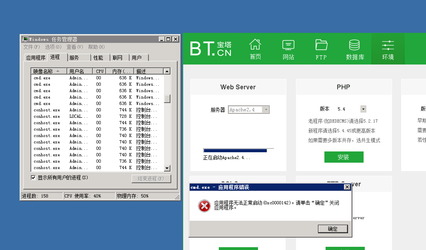Switch to the 服务 tab
The width and height of the screenshot is (426, 250).
tap(79, 58)
